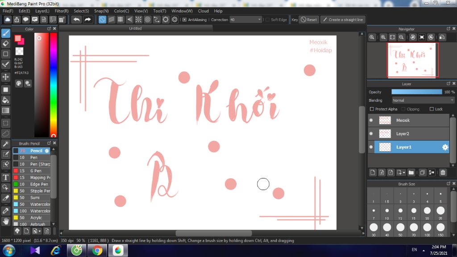Viewport: 457px width, 257px height.
Task: Switch to the Untitled canvas tab
Action: [136, 28]
